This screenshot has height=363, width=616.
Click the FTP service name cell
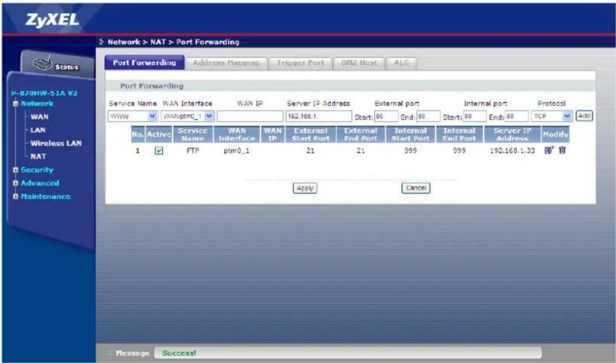(193, 150)
